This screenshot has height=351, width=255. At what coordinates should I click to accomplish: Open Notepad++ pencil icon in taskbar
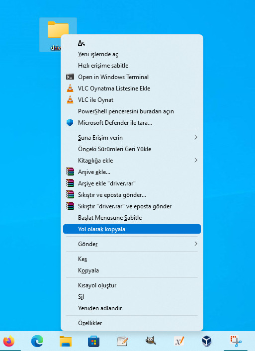click(122, 342)
